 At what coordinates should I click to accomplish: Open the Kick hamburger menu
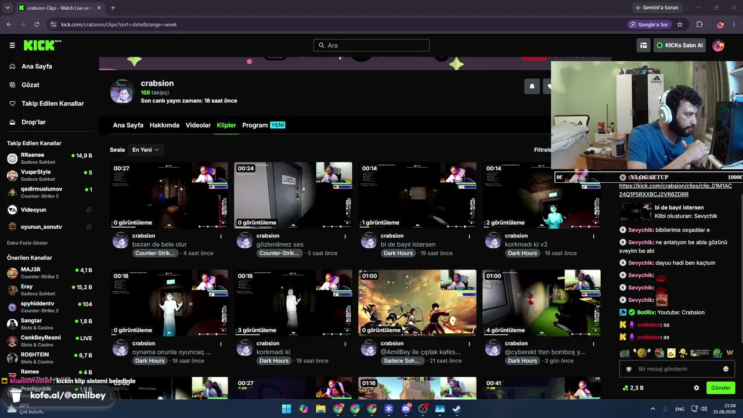click(x=12, y=45)
